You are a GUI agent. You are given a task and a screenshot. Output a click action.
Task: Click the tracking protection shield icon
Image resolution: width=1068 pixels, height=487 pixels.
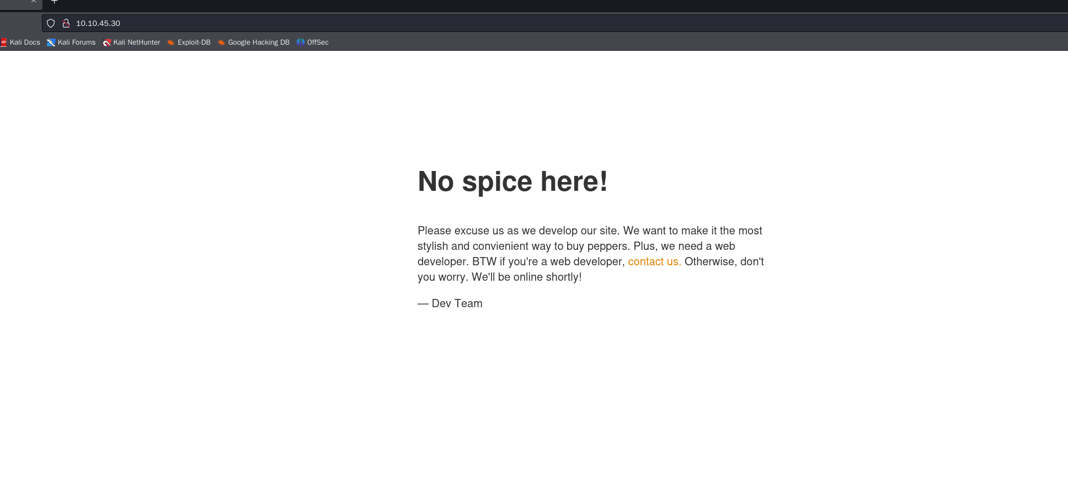click(x=51, y=23)
